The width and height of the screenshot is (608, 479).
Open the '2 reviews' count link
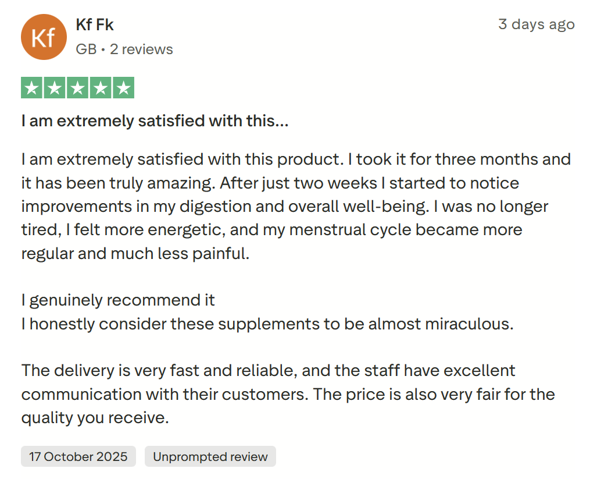pos(141,49)
